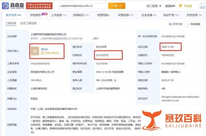Image resolution: width=206 pixels, height=136 pixels.
Task: Switch to the 经营信息 tab
Action: pos(126,15)
